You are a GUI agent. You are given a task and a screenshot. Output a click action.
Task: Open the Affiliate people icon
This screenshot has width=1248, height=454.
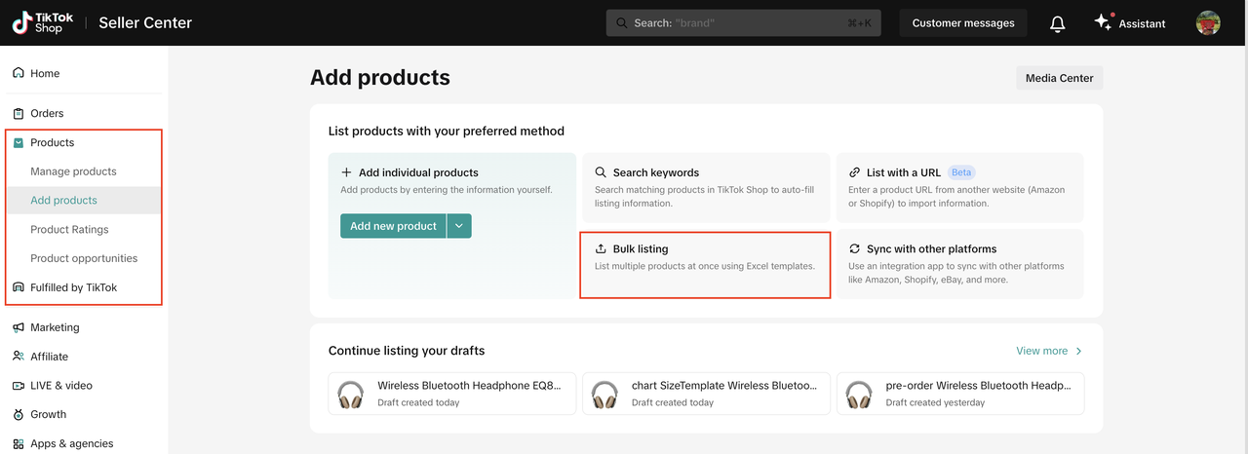(x=19, y=357)
